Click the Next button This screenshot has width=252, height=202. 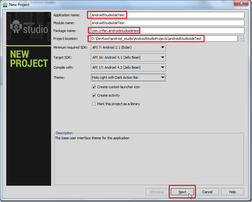coord(182,192)
